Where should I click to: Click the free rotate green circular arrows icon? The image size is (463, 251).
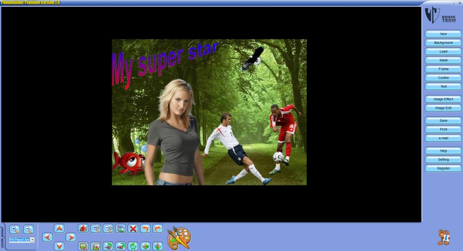coord(133,246)
